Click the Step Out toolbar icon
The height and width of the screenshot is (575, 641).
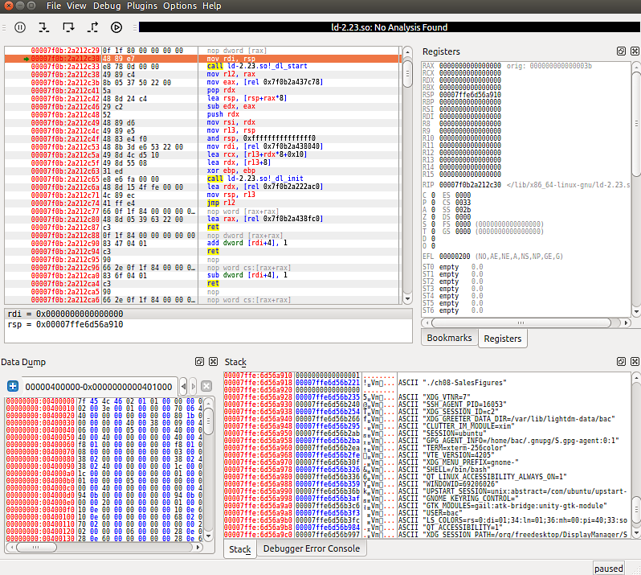coord(93,27)
